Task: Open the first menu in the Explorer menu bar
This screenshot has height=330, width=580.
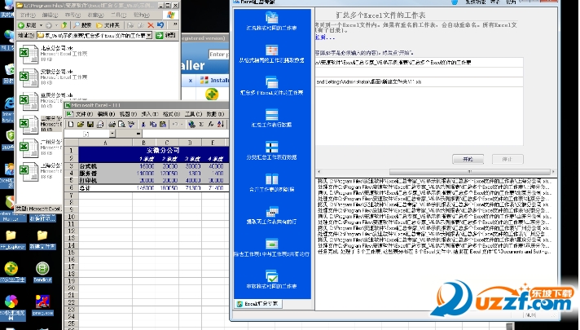Action: point(28,15)
